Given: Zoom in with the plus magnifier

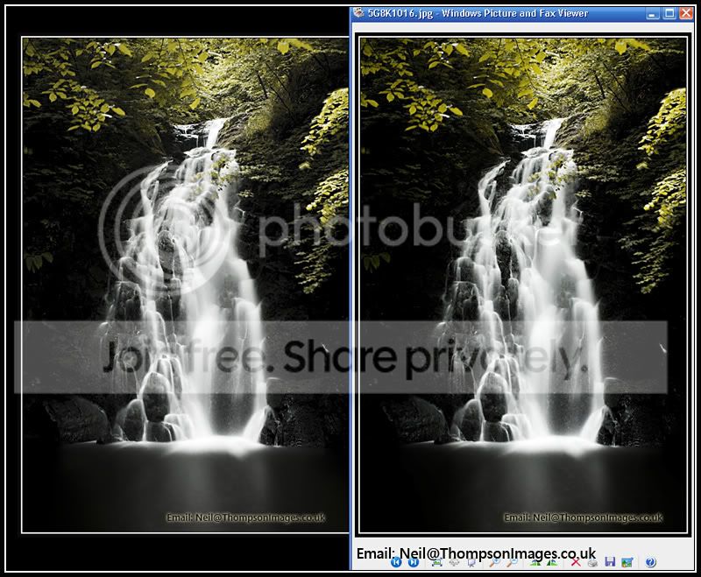Looking at the screenshot, I should (x=495, y=562).
